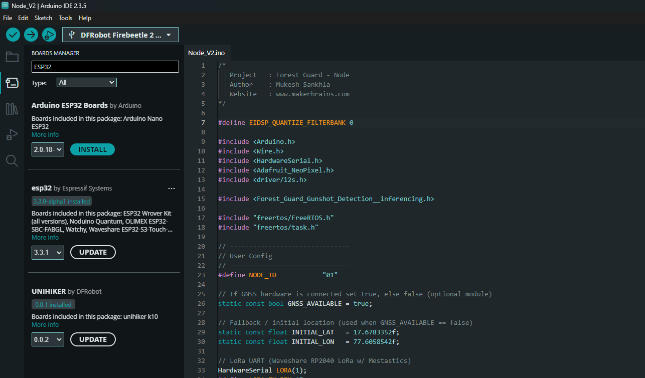This screenshot has height=378, width=645.
Task: Open the esp32 package three-dot options
Action: pos(172,188)
